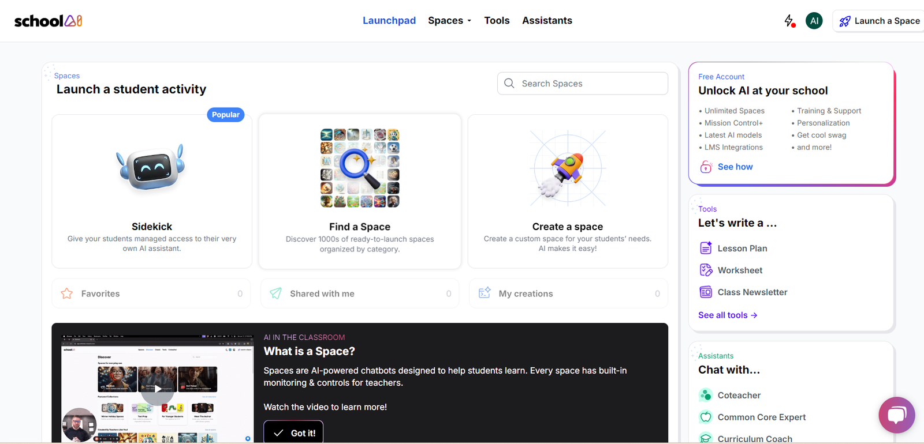Click the Get cool swag bullet text
This screenshot has height=444, width=924.
pyautogui.click(x=822, y=135)
